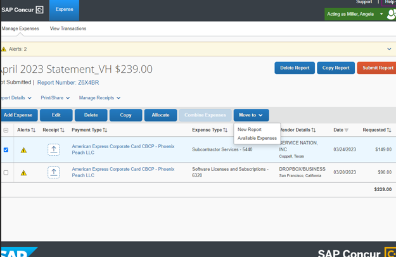Click the $149.00 requested amount
The width and height of the screenshot is (396, 257).
coord(383,149)
